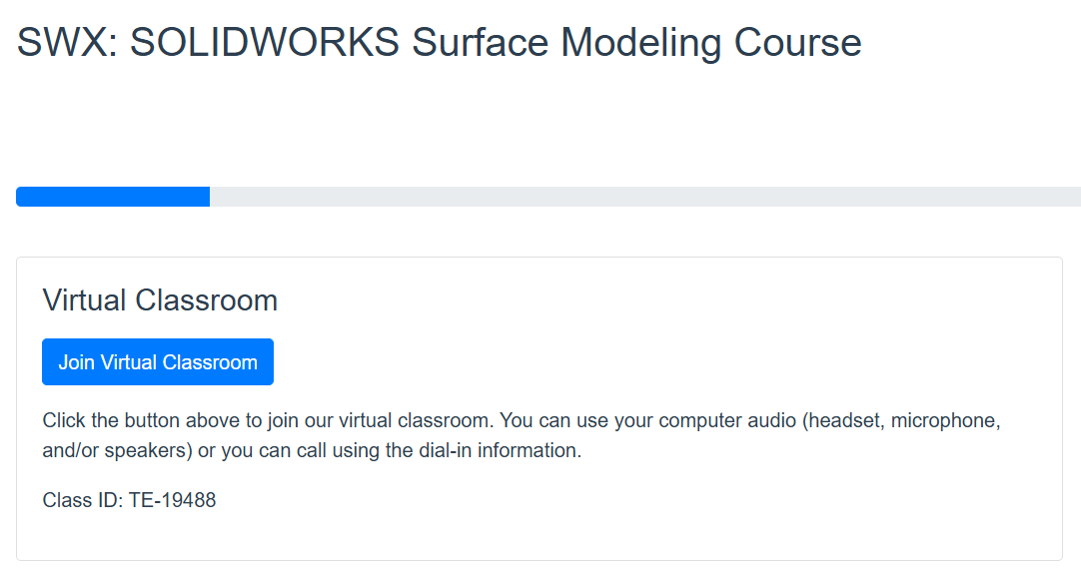Select the SWX course page title
The image size is (1081, 571).
tap(439, 43)
